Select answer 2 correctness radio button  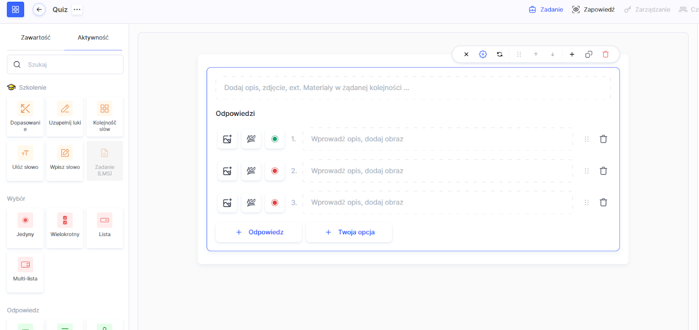click(275, 171)
